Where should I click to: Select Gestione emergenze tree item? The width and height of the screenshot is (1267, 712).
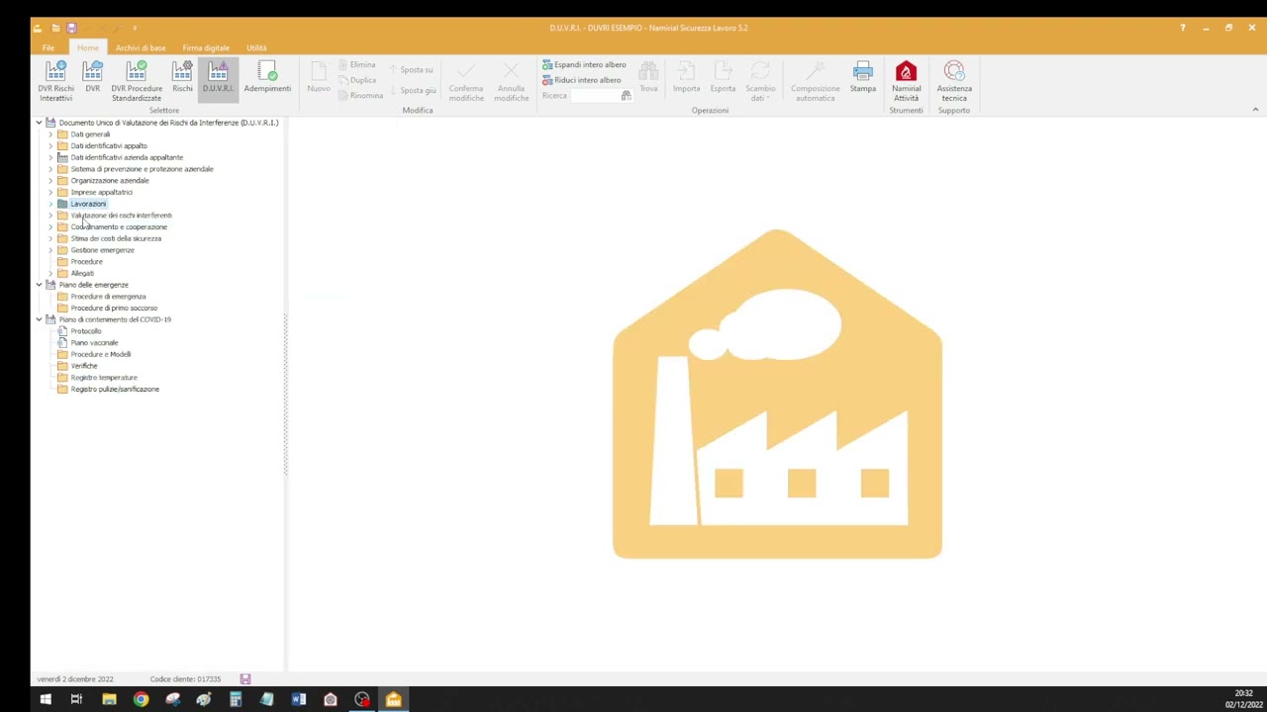click(x=102, y=250)
